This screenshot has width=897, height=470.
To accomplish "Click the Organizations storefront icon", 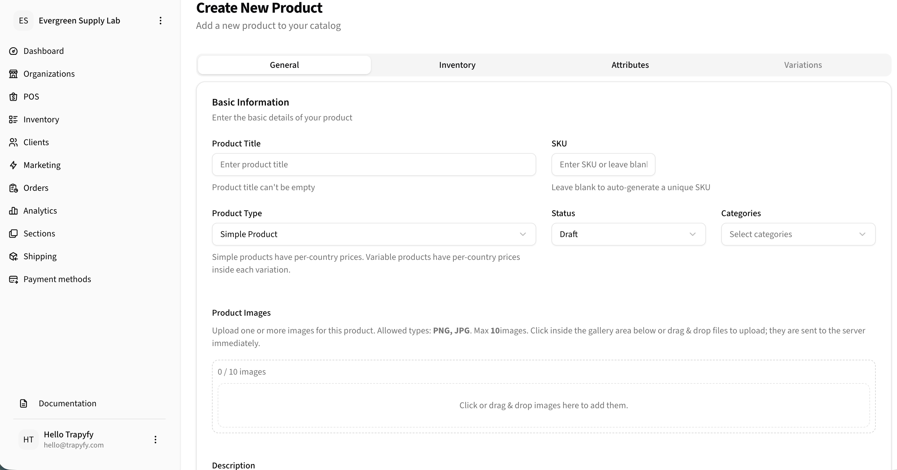I will pos(13,74).
